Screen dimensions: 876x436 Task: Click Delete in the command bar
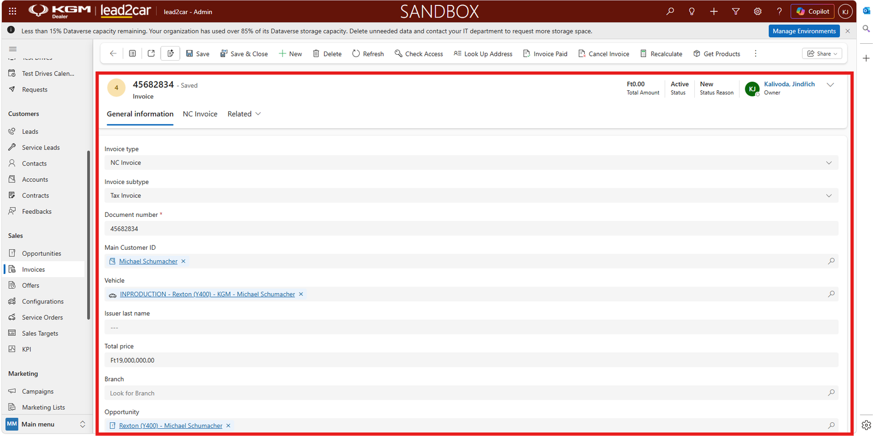(327, 54)
